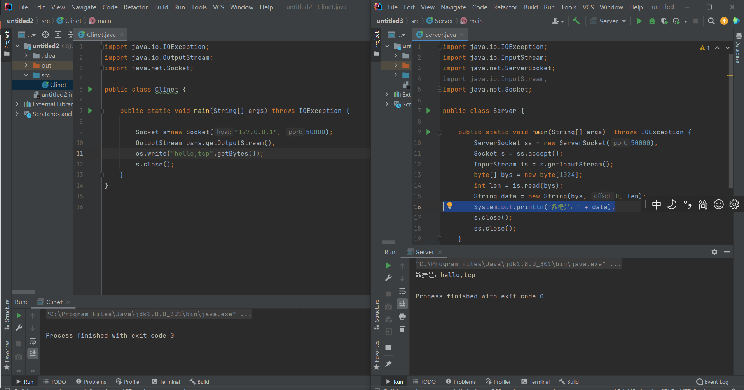Open Build menu in Clinet window
Viewport: 744px width, 390px height.
pos(161,7)
